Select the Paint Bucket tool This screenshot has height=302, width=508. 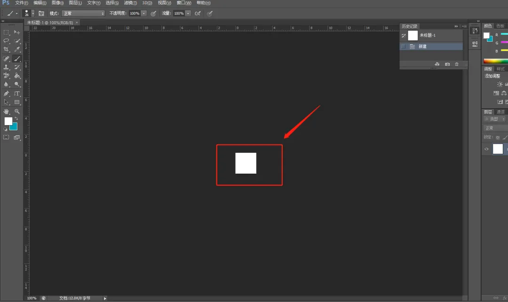pos(17,75)
